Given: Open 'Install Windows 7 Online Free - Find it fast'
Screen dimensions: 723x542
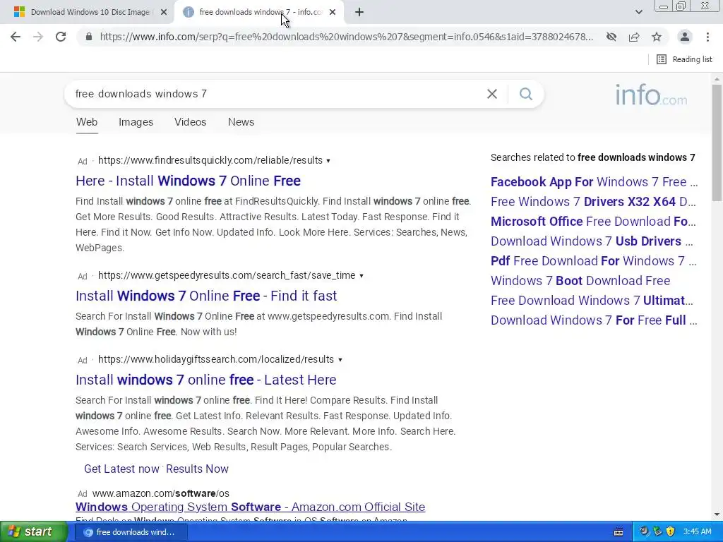Looking at the screenshot, I should [206, 296].
